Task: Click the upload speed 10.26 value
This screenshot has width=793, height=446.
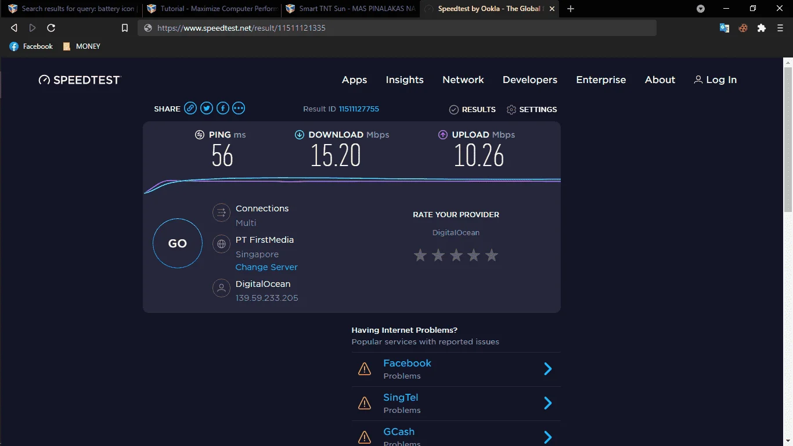Action: click(479, 156)
